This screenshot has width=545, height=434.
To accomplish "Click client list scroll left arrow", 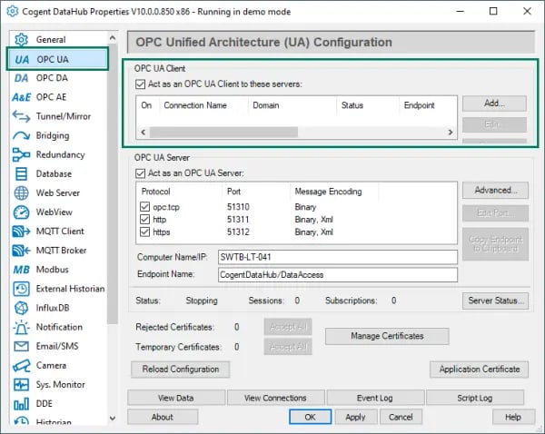I will click(x=143, y=132).
